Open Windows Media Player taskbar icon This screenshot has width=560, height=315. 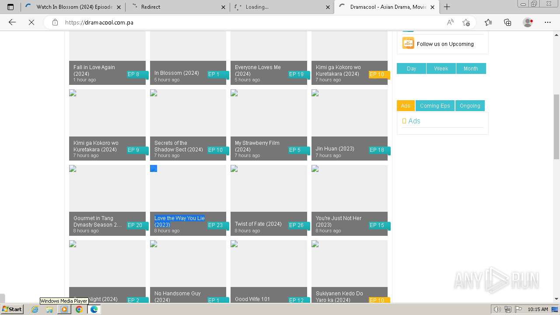[x=64, y=309]
